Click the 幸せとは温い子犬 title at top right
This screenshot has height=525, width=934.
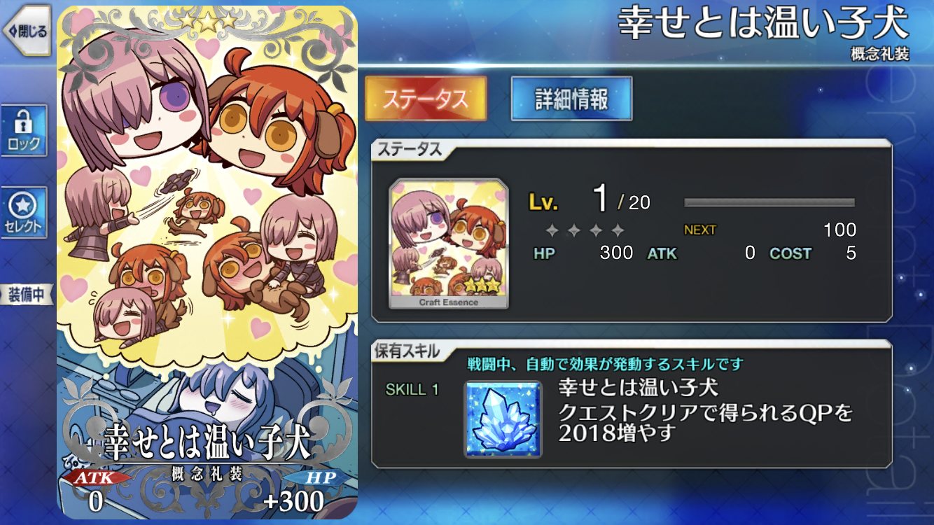pos(763,23)
